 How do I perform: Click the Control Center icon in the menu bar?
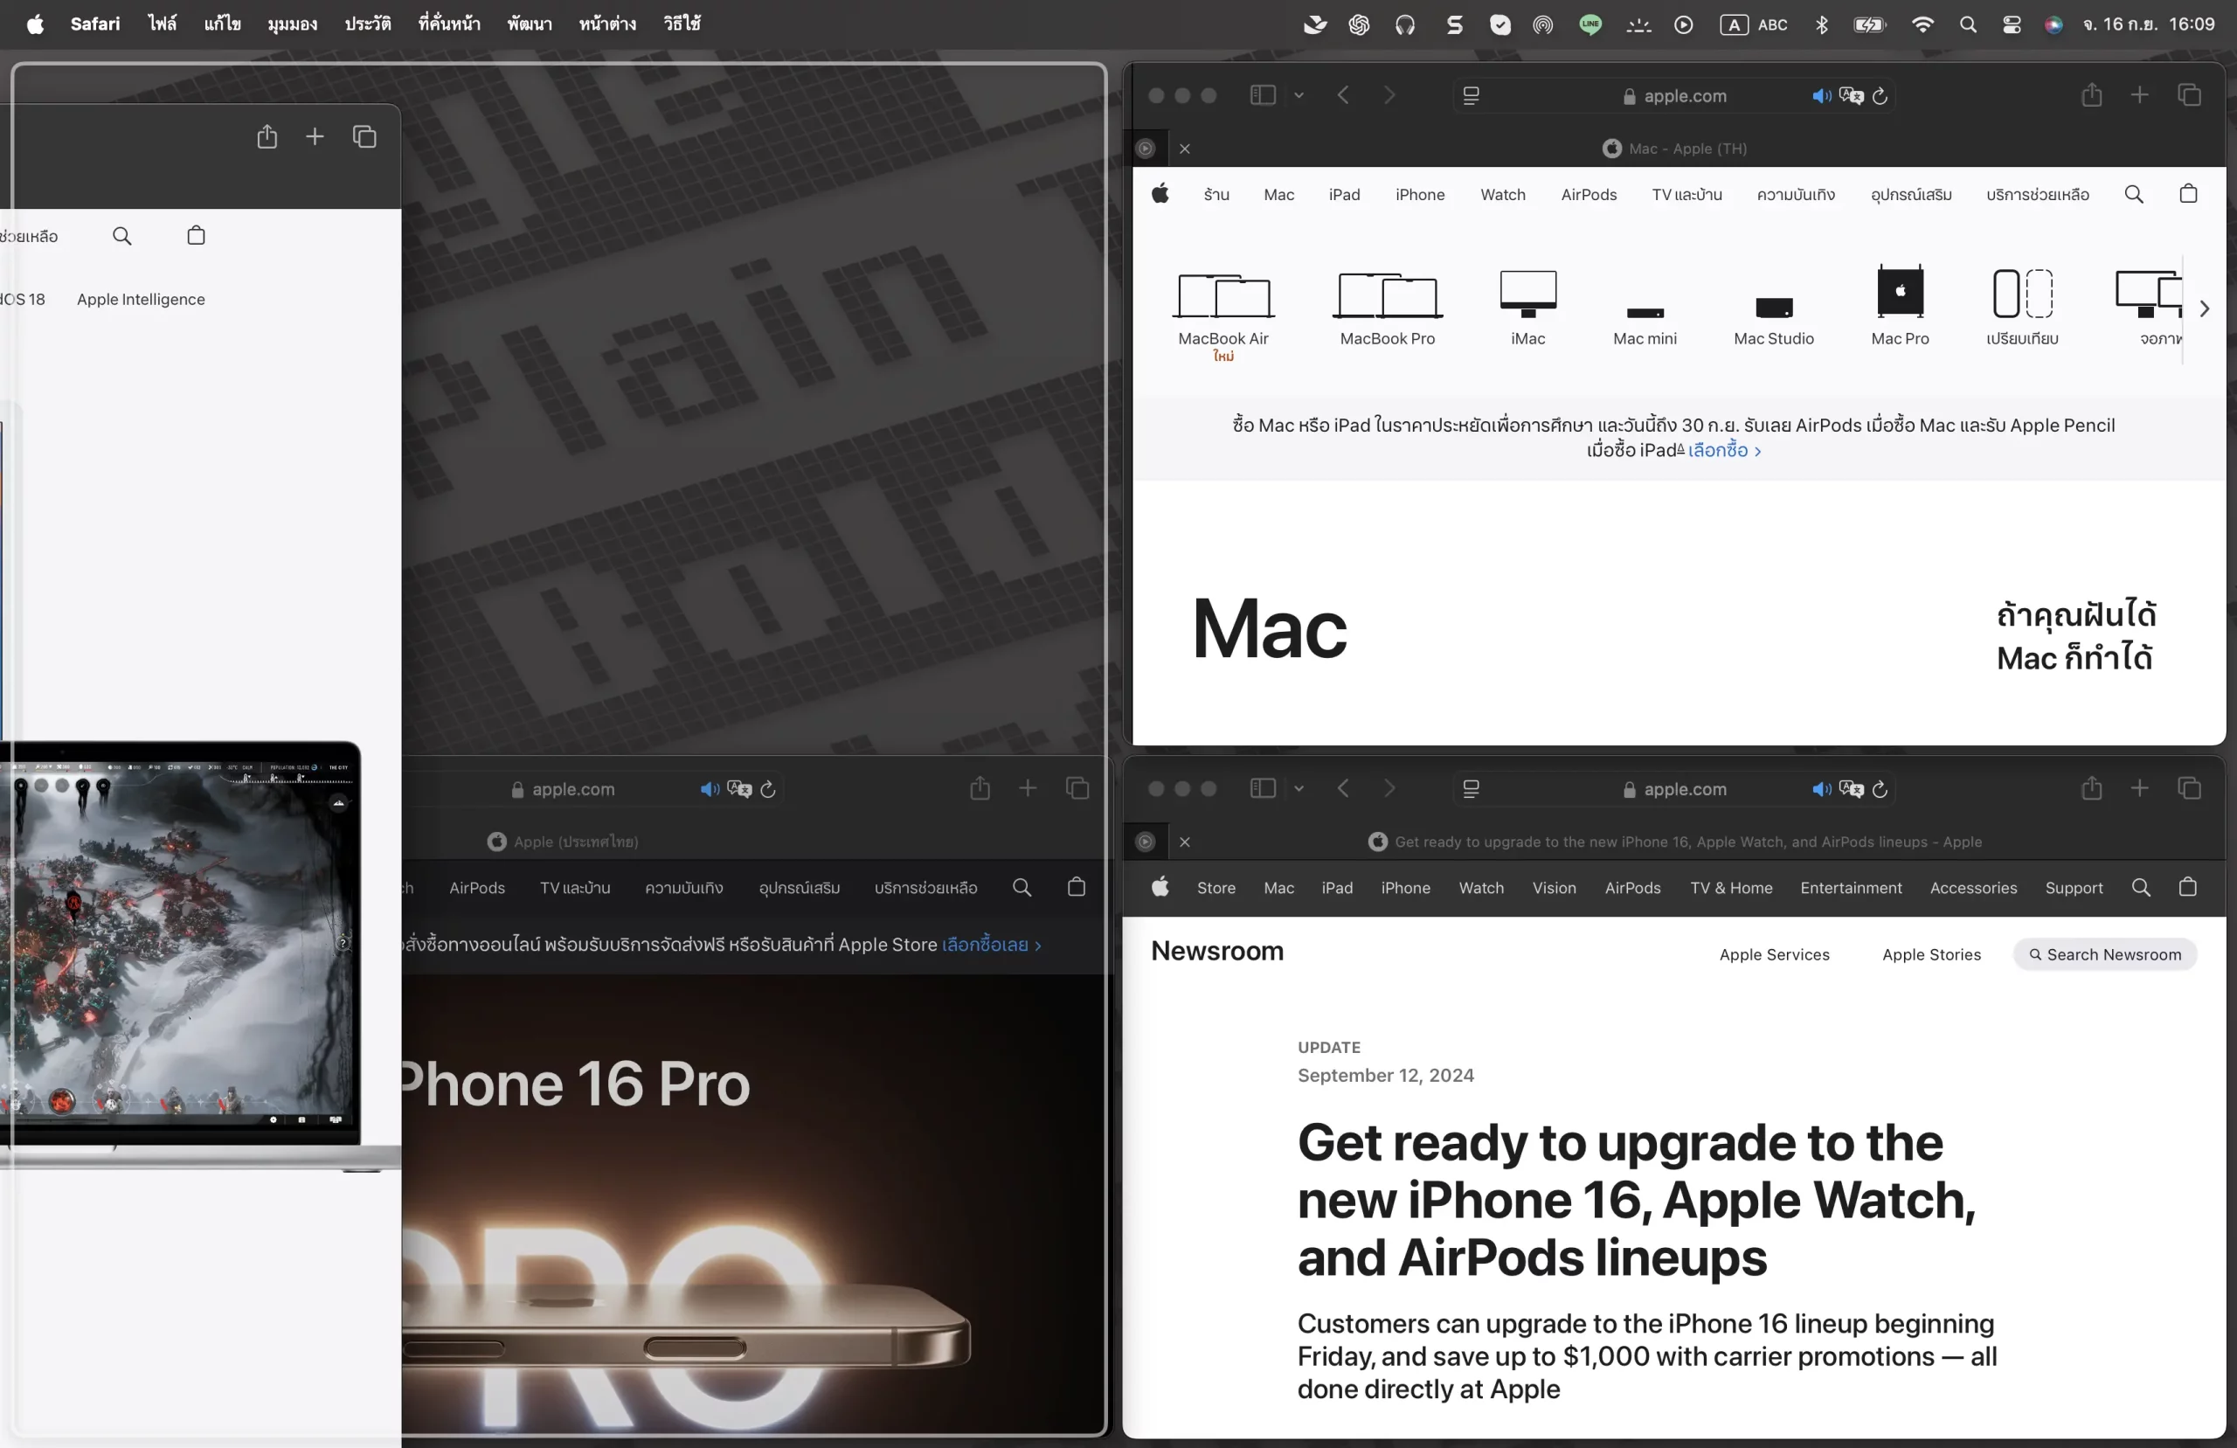point(2012,25)
